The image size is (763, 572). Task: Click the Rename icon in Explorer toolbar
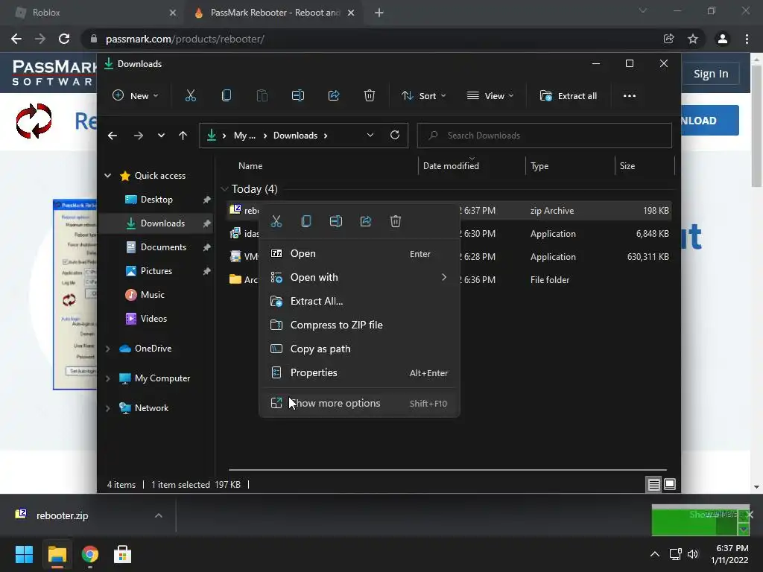[298, 96]
